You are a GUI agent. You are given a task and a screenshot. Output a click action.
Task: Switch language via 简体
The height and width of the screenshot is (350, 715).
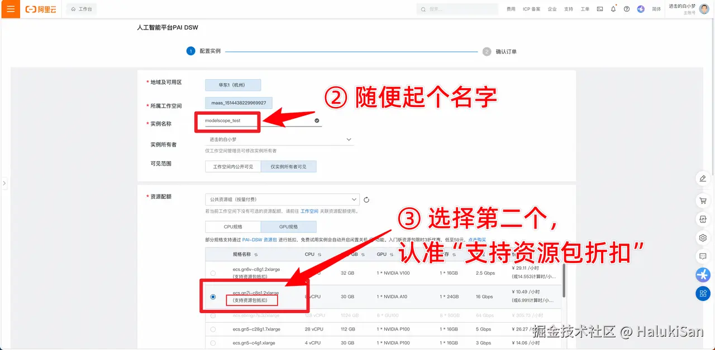tap(656, 9)
